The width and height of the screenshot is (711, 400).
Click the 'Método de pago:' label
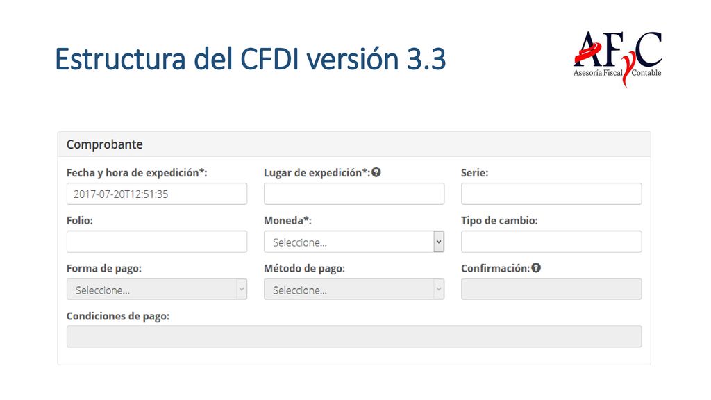(x=305, y=269)
